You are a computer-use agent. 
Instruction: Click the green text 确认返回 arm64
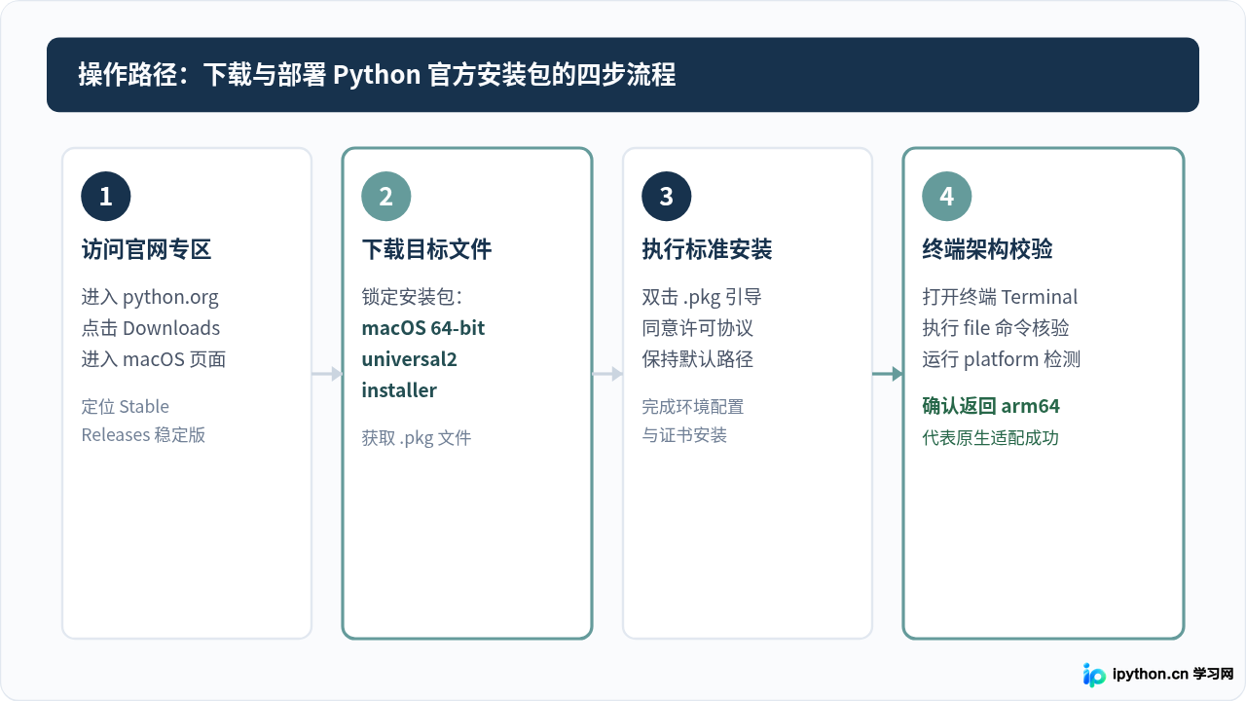pyautogui.click(x=991, y=406)
